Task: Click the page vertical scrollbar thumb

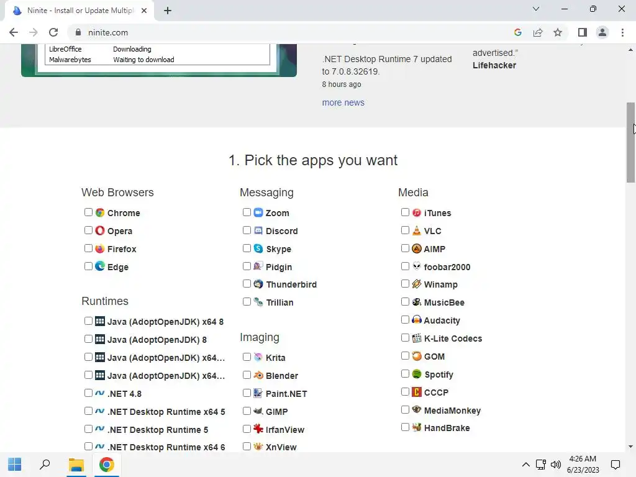Action: (631, 142)
